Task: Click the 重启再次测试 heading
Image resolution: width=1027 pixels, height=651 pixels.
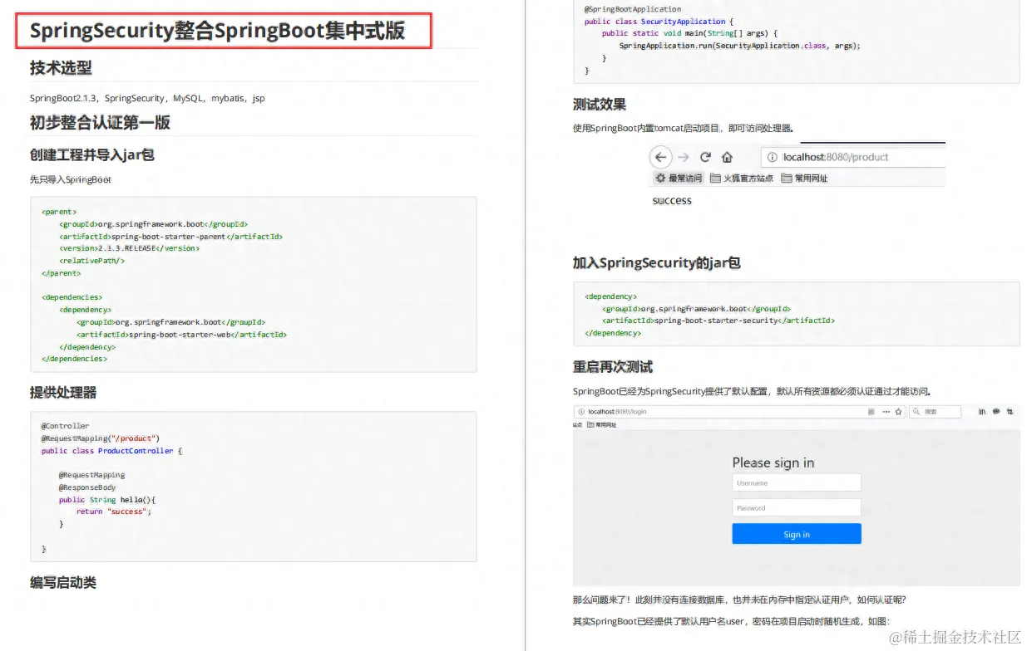Action: tap(613, 366)
